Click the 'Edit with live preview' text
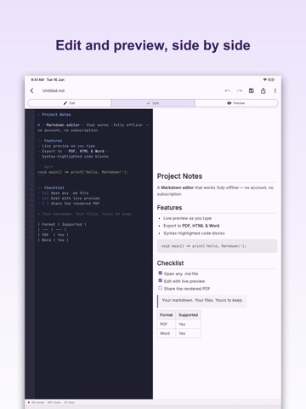 click(184, 281)
